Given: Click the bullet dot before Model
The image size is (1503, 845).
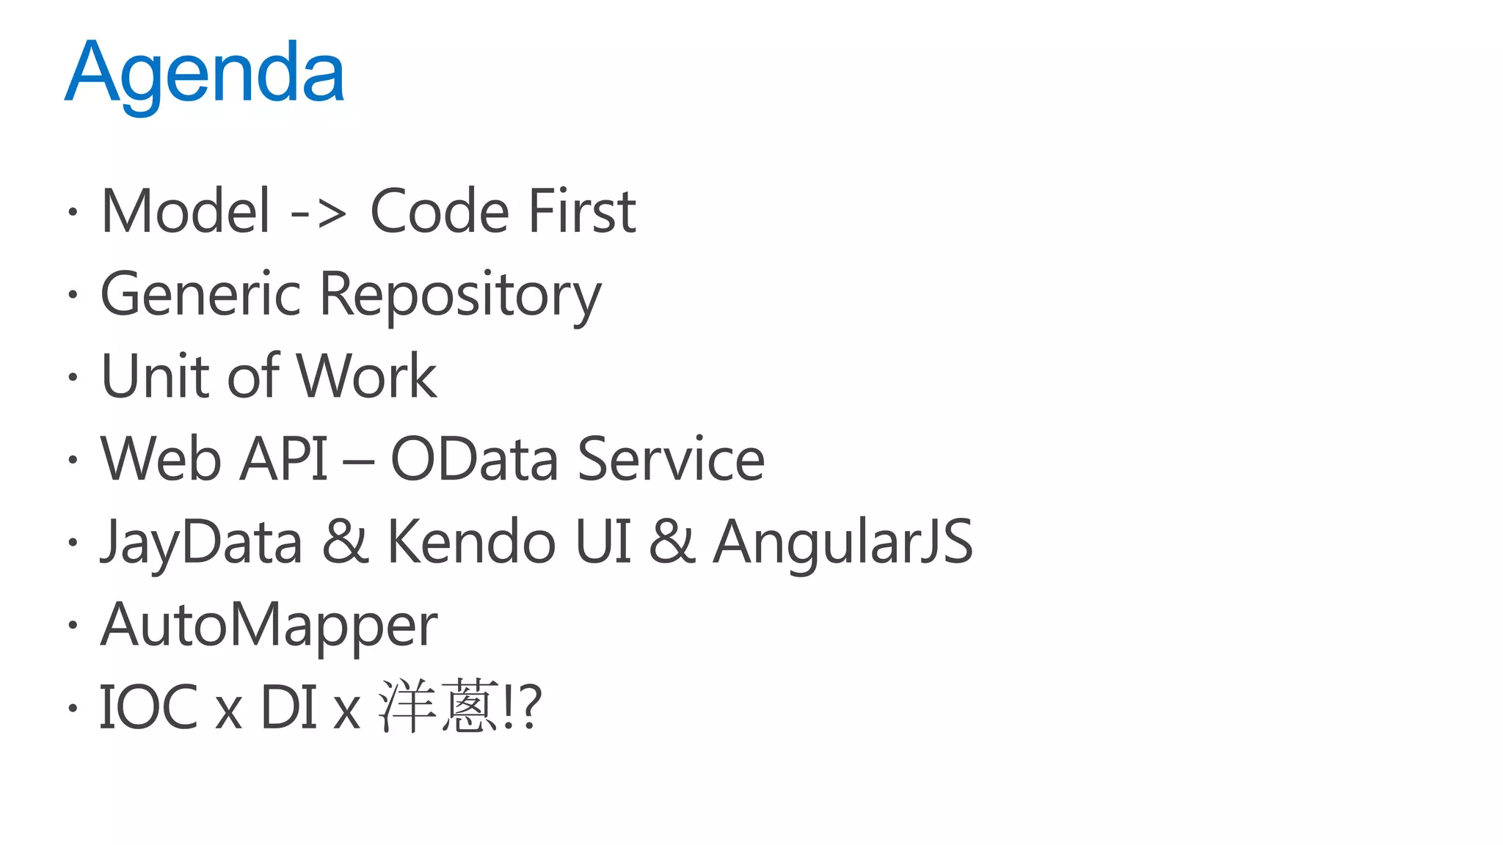Looking at the screenshot, I should [x=72, y=213].
